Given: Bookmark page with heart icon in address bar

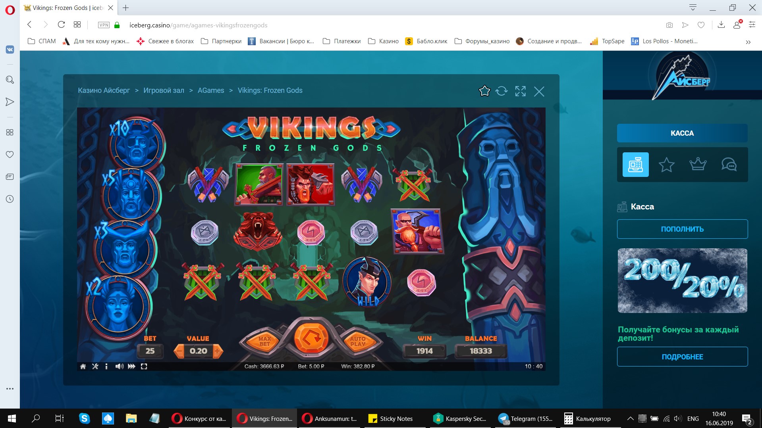Looking at the screenshot, I should click(701, 25).
